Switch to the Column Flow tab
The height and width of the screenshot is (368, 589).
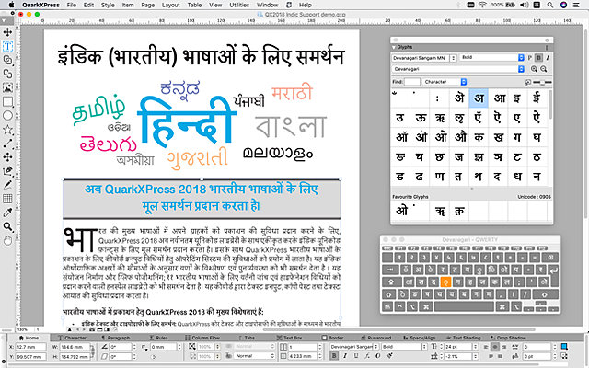point(202,338)
